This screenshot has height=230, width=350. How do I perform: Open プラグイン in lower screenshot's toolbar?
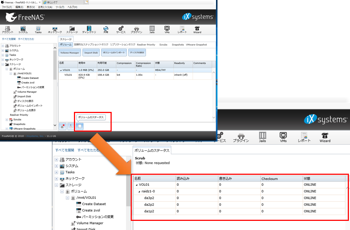[241, 137]
